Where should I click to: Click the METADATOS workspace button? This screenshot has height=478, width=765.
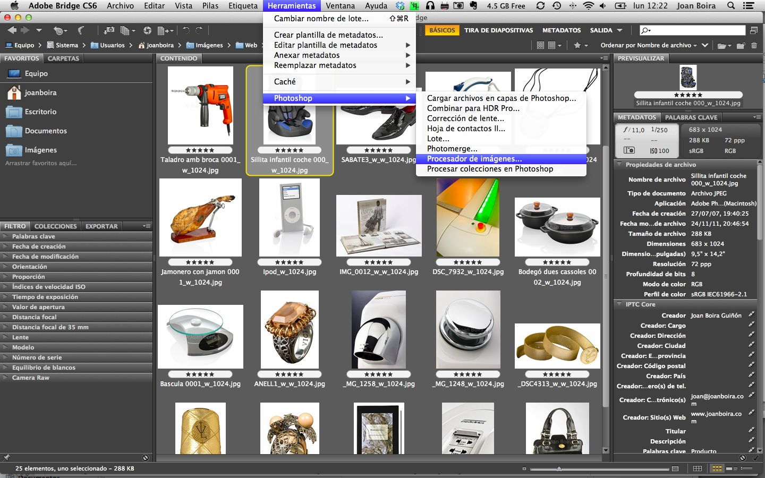(x=561, y=30)
